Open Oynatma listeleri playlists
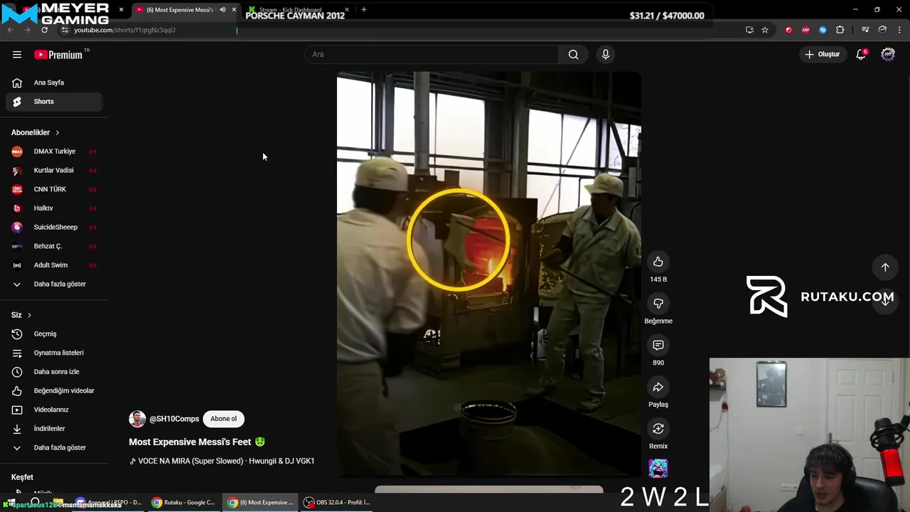The image size is (910, 512). click(53, 353)
